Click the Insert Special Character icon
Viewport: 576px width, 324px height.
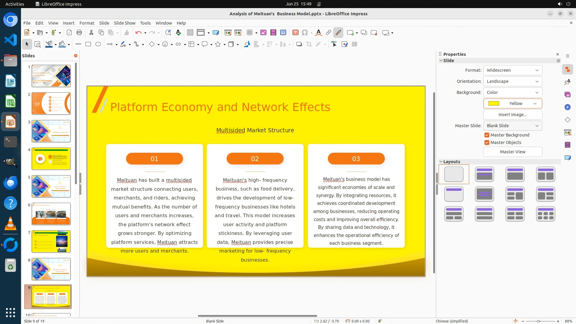click(x=305, y=32)
